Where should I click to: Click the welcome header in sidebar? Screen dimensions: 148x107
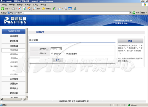point(14,31)
